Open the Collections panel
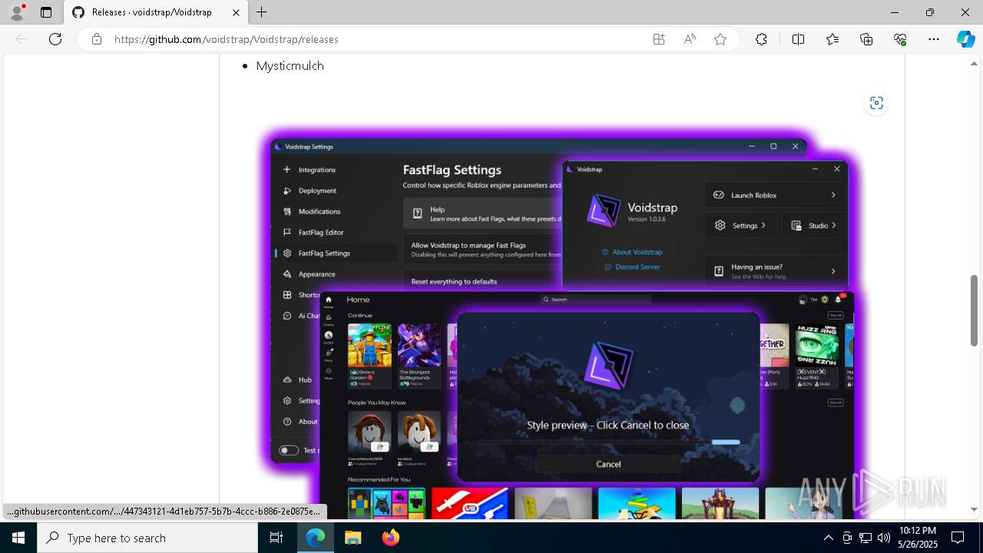 click(866, 39)
